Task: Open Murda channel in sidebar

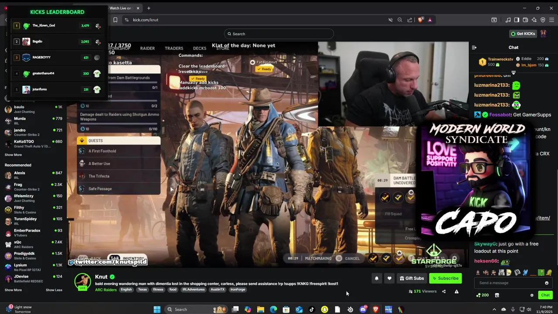Action: click(x=33, y=121)
